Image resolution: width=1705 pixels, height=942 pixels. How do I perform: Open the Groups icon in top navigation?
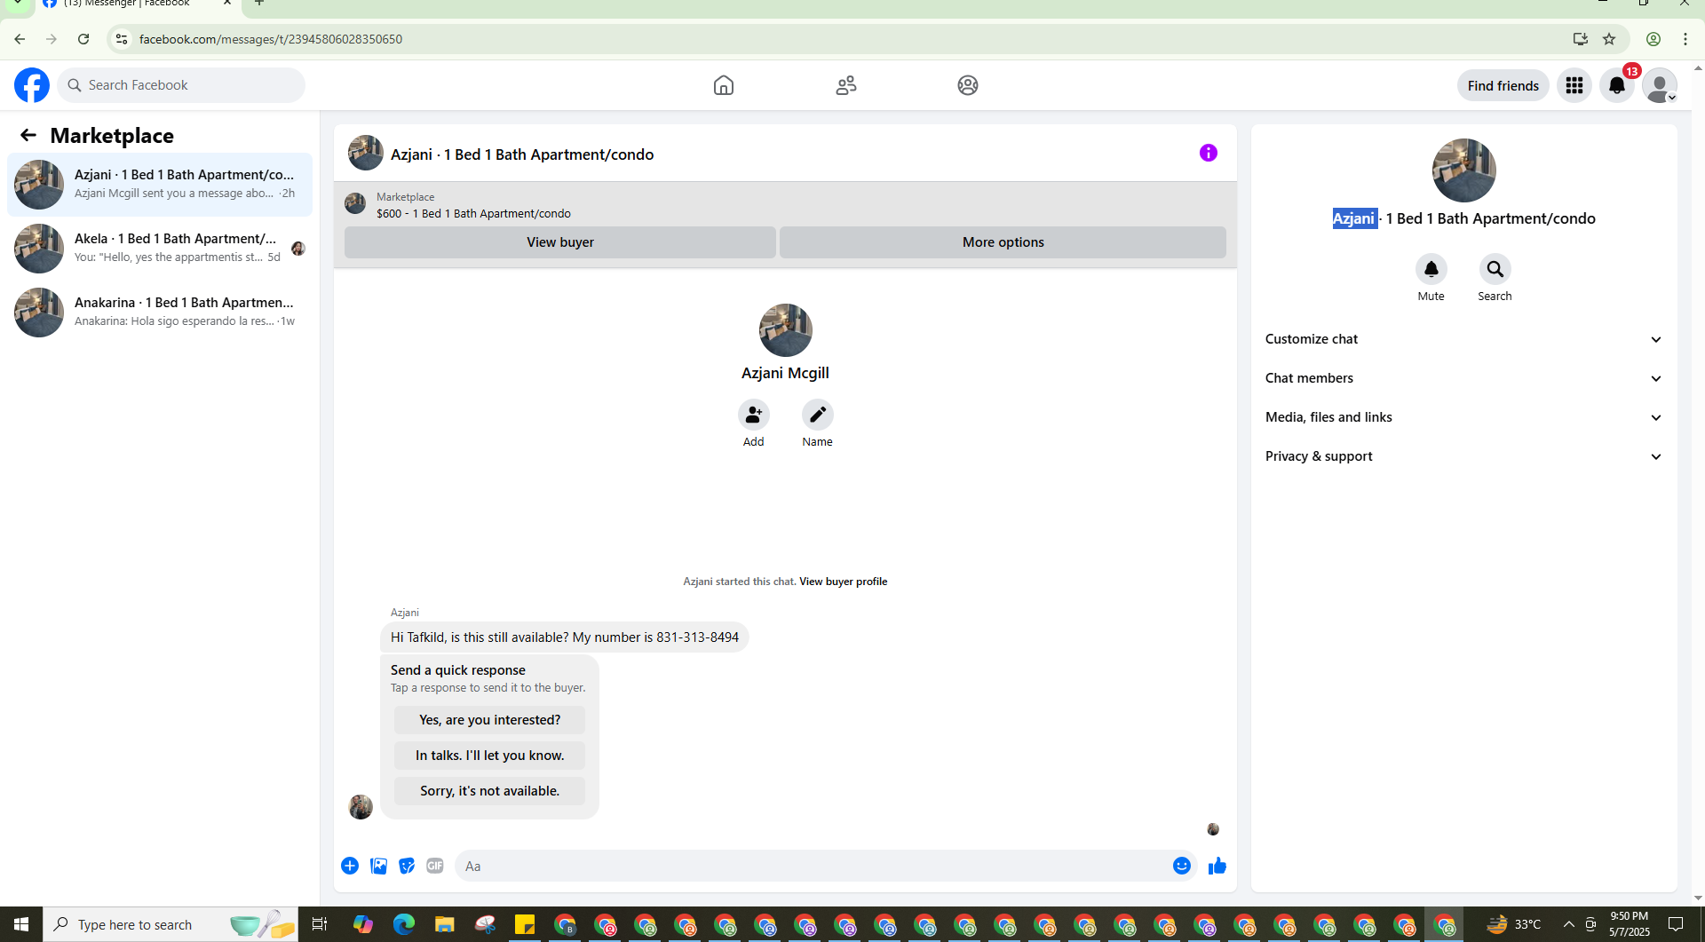click(968, 85)
